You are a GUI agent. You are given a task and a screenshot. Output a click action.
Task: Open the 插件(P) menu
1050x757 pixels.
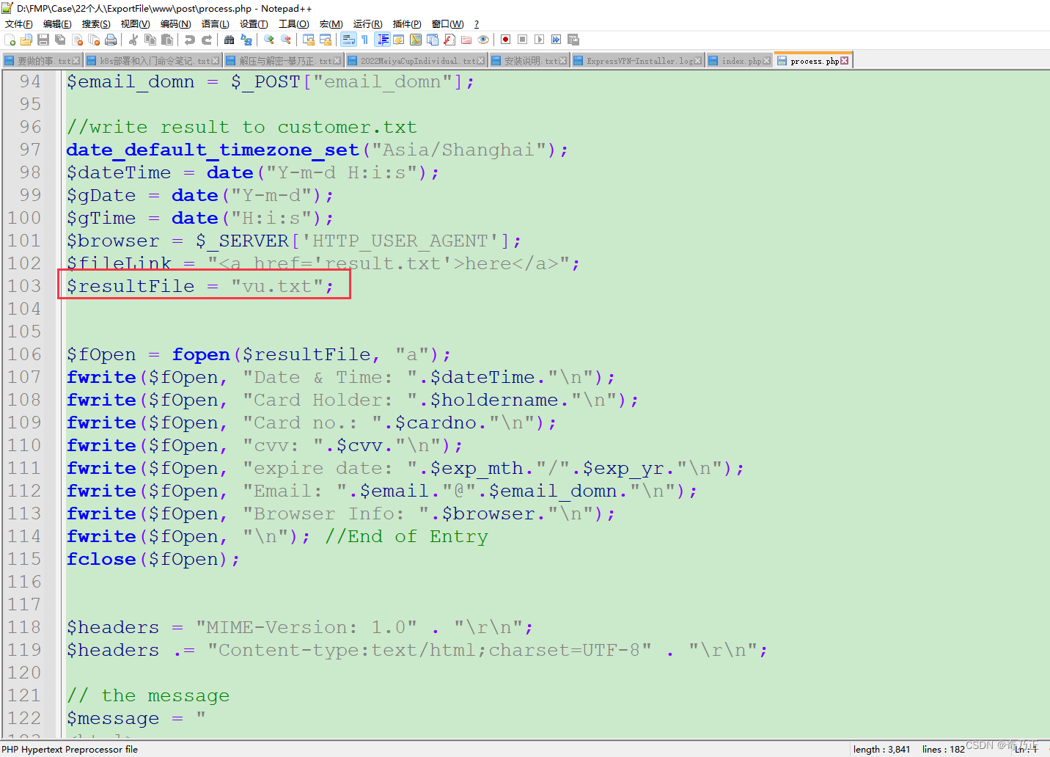coord(407,24)
